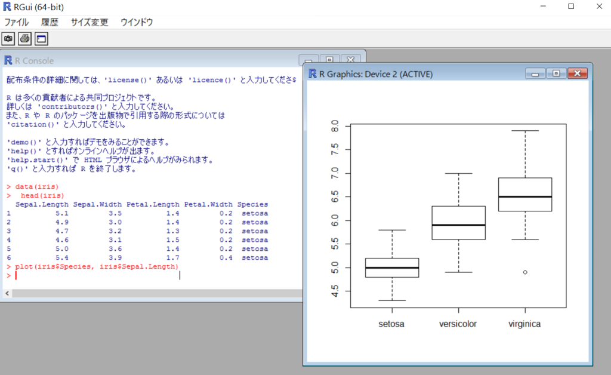The width and height of the screenshot is (611, 375).
Task: Close the R Graphics Device 2 window
Action: (x=578, y=73)
